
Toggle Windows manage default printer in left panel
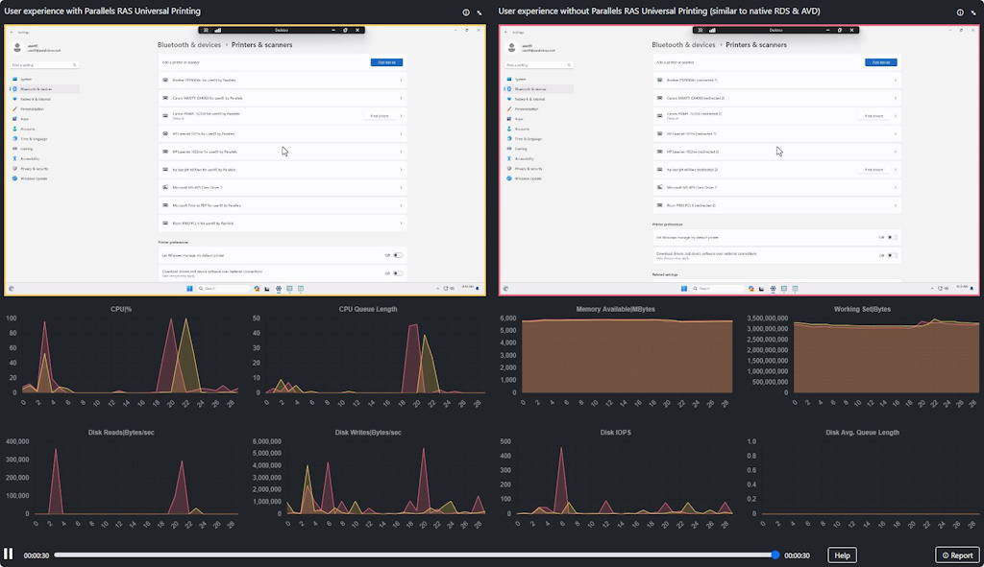398,255
